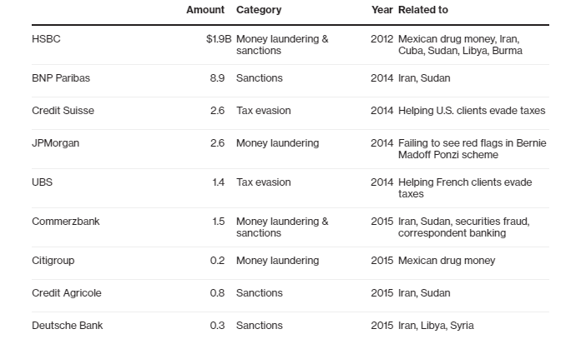Select the Citigroup row label

[x=53, y=261]
